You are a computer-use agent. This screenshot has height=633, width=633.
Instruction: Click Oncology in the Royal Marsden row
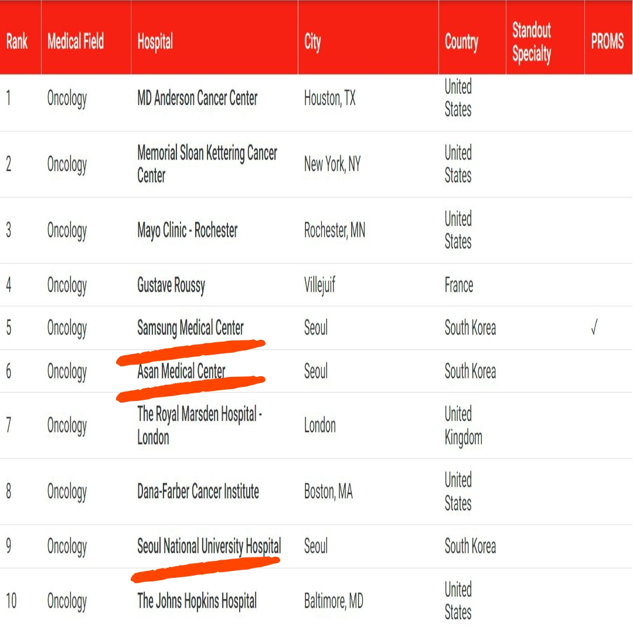67,426
